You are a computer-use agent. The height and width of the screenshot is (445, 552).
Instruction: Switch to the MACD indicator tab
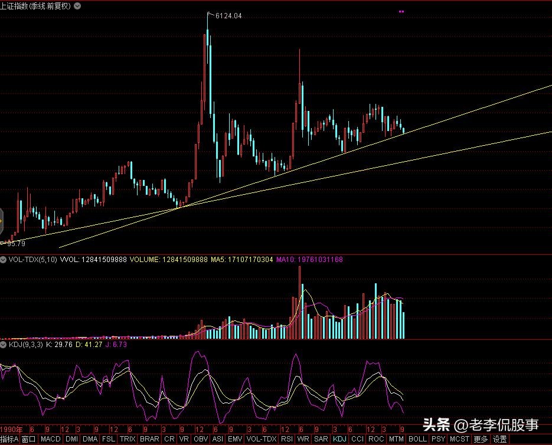pyautogui.click(x=50, y=440)
